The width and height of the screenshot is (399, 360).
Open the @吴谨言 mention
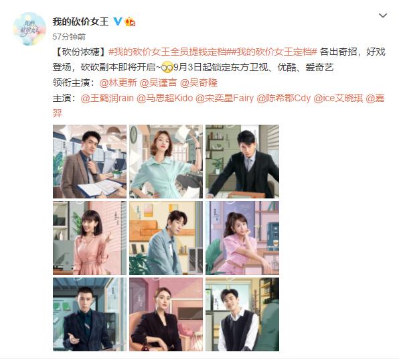click(x=158, y=83)
